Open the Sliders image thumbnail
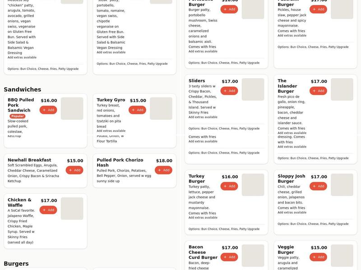Image resolution: width=361 pixels, height=270 pixels. click(x=253, y=89)
